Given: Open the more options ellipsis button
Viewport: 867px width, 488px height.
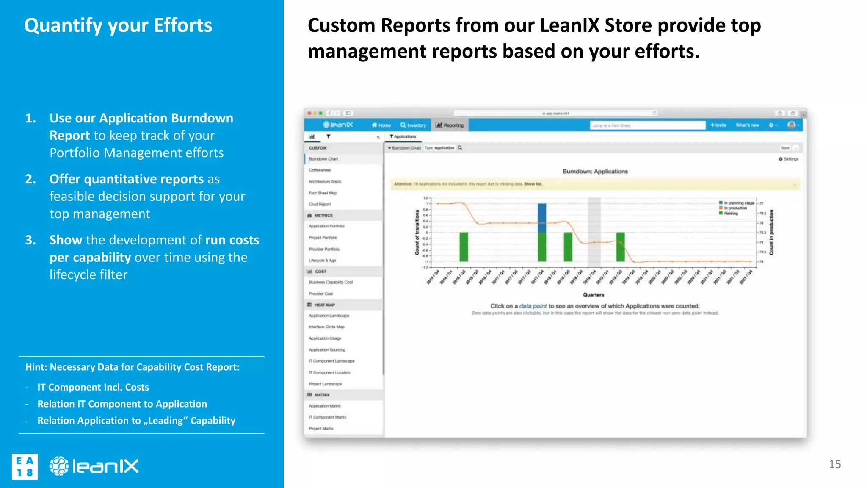Looking at the screenshot, I should coord(796,148).
